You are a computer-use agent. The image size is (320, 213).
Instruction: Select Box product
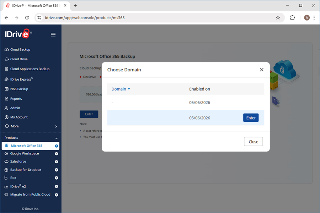tap(13, 178)
